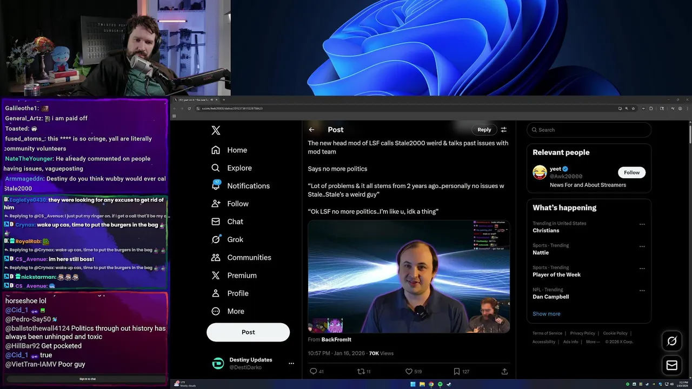Open the Explore search icon
The width and height of the screenshot is (692, 389).
click(216, 168)
